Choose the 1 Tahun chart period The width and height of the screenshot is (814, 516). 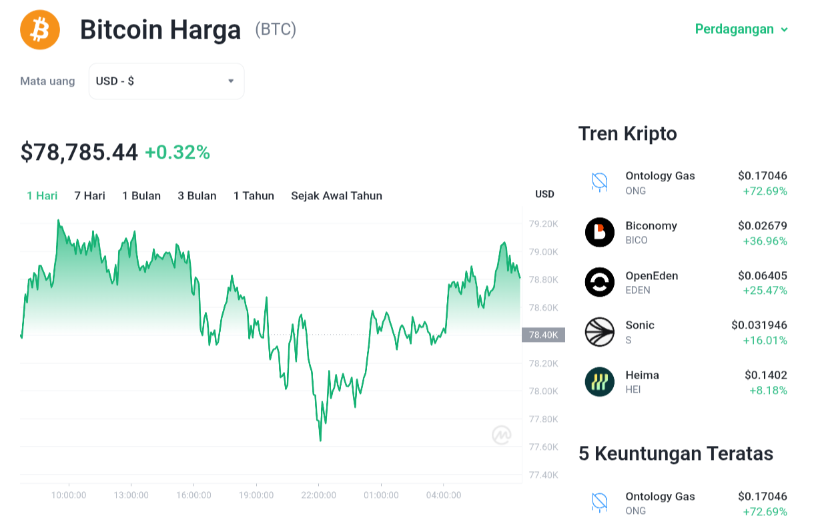tap(254, 196)
